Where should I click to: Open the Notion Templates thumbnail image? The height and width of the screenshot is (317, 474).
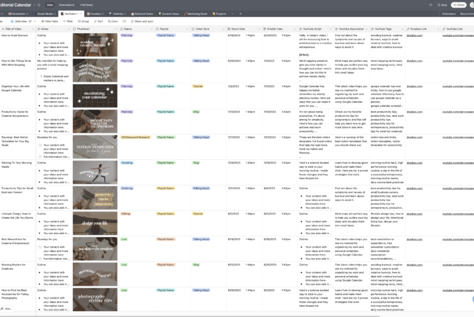pos(95,147)
